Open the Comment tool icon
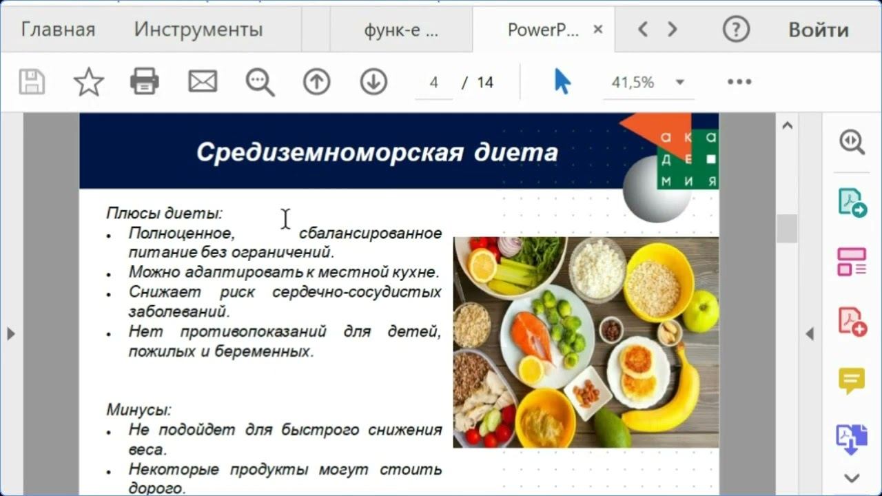Screen dimensions: 882x496 (x=852, y=380)
